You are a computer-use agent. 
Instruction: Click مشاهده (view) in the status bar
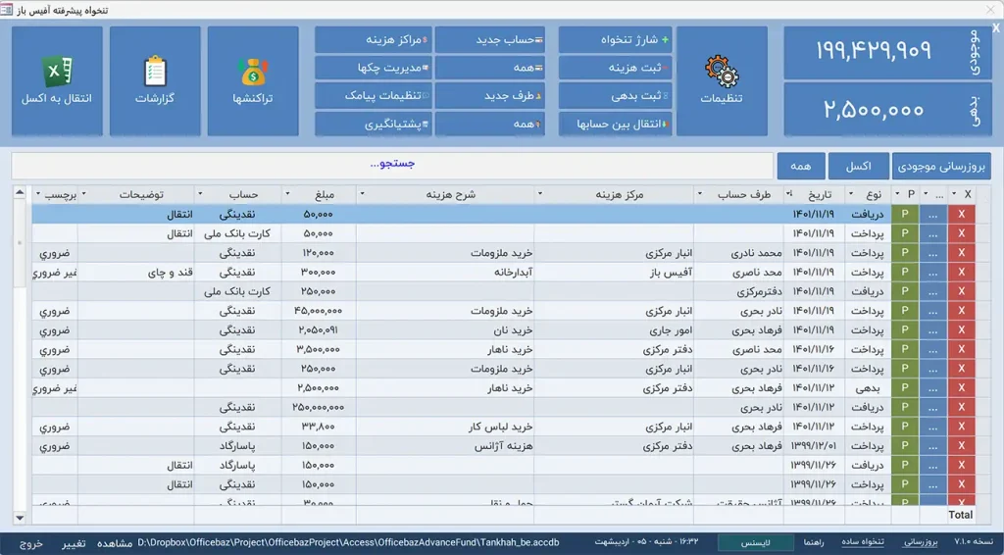[x=115, y=543]
